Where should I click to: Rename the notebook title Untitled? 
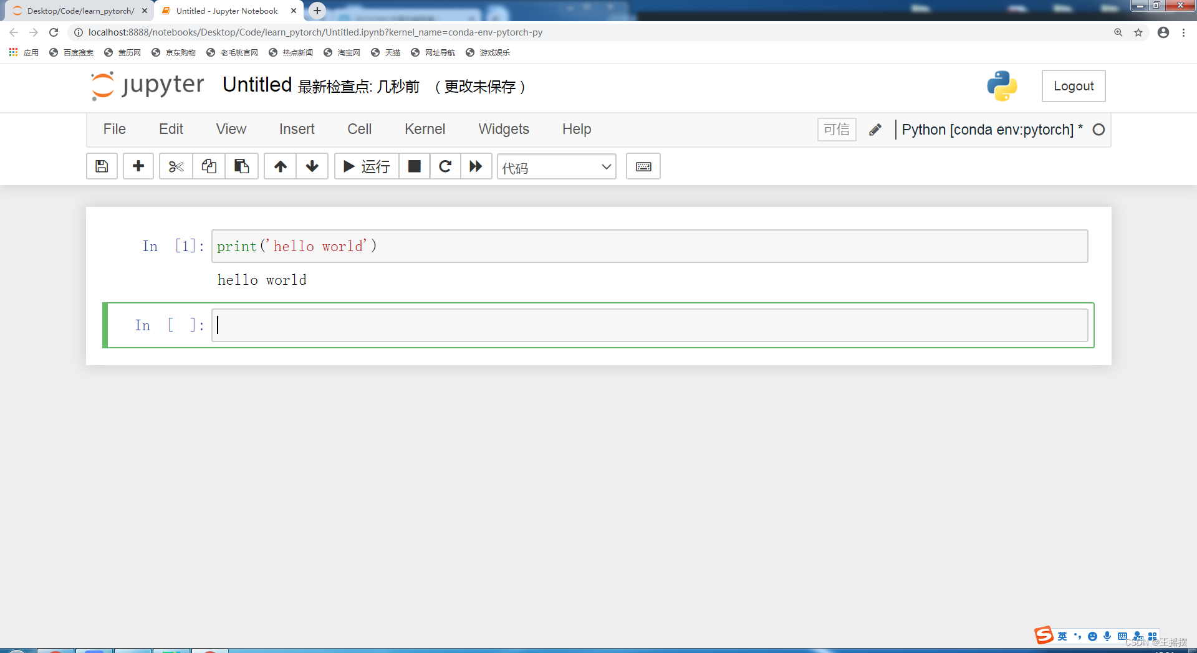click(257, 85)
